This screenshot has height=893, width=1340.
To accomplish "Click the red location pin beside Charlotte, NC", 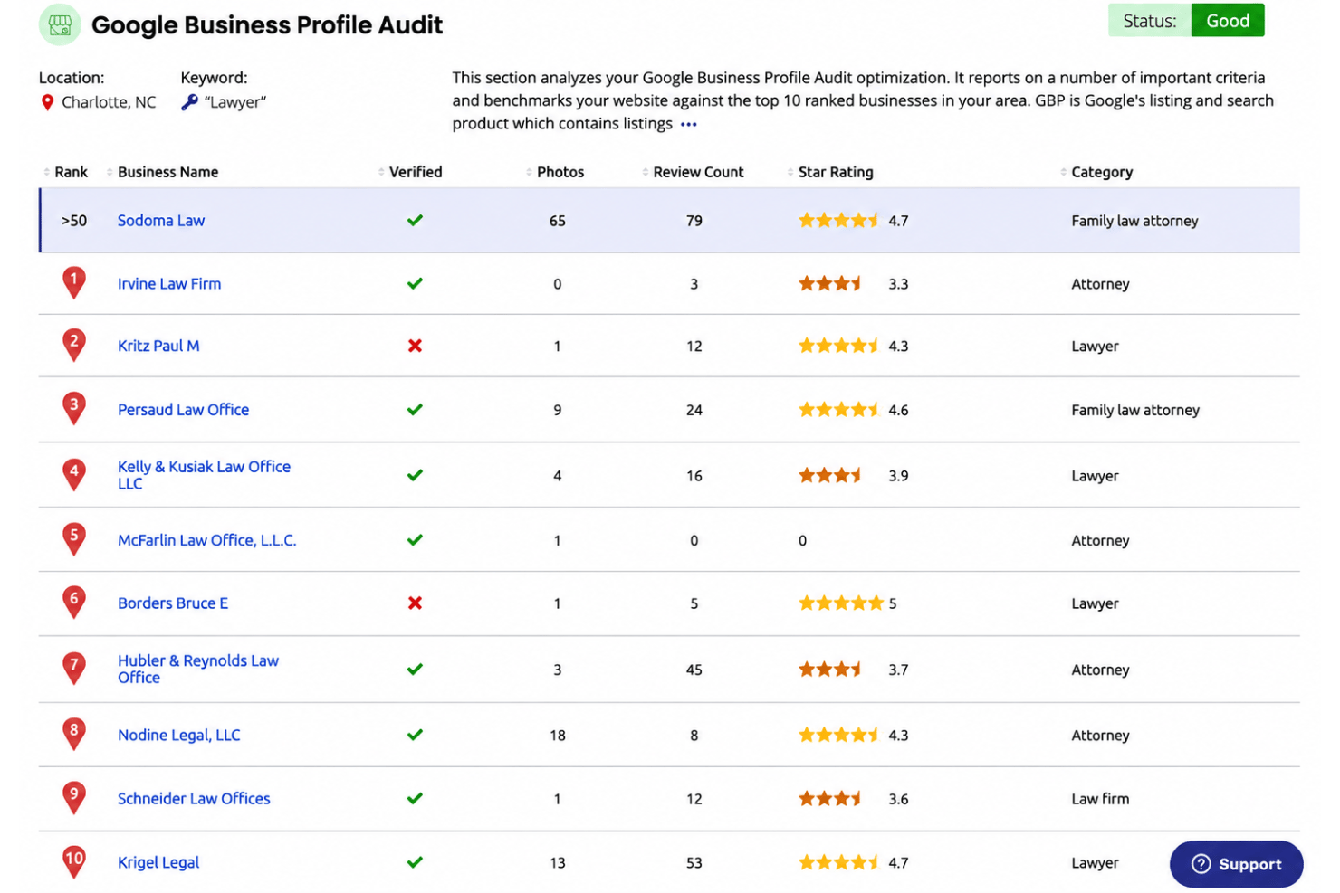I will (47, 103).
